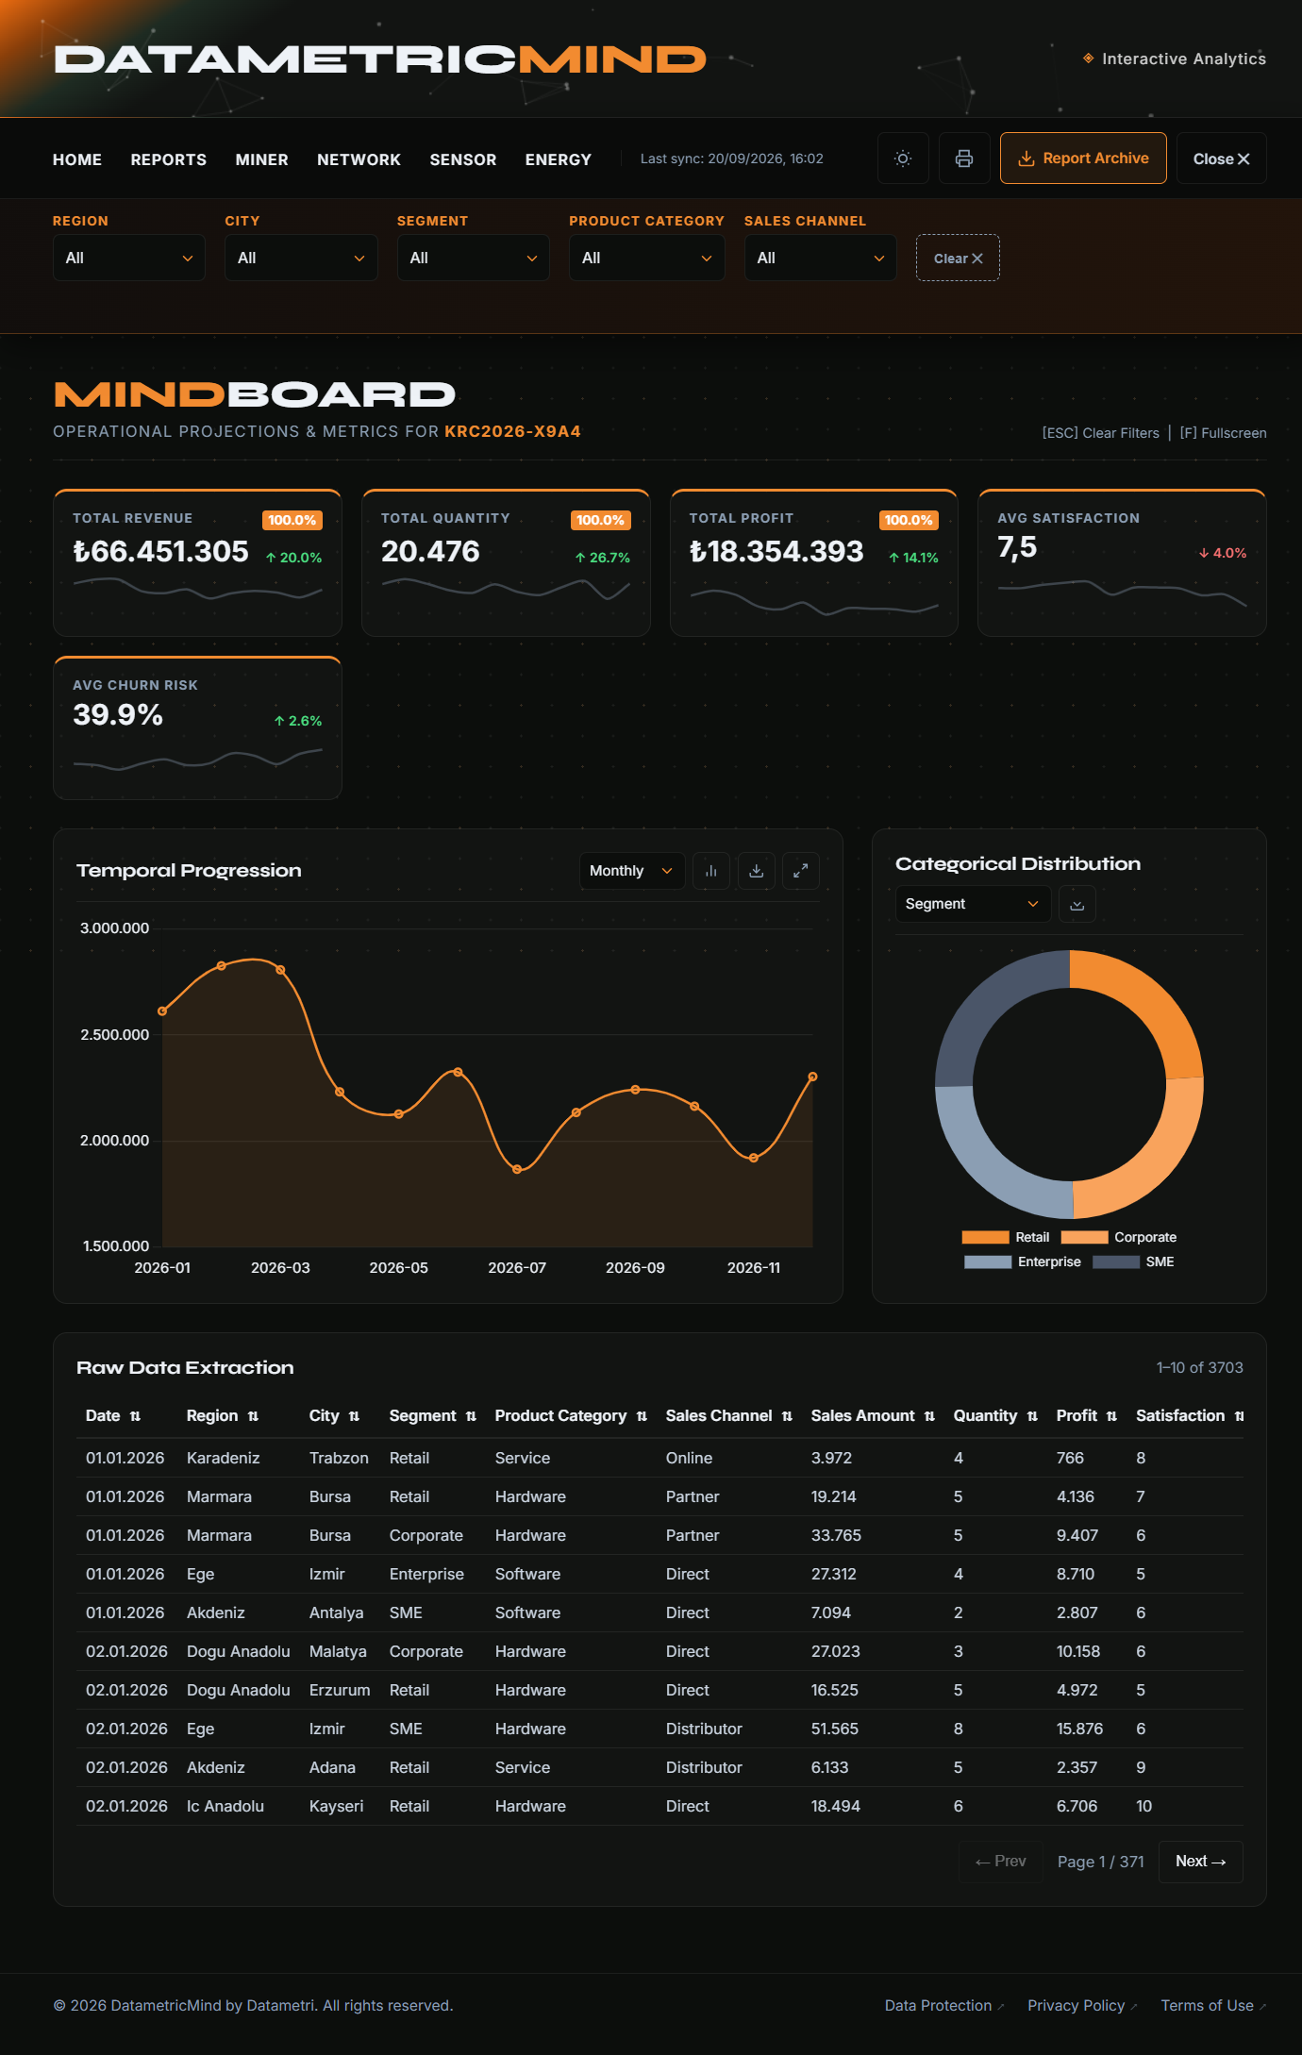1302x2055 pixels.
Task: Click the Page 1 / 371 indicator
Action: pyautogui.click(x=1101, y=1862)
